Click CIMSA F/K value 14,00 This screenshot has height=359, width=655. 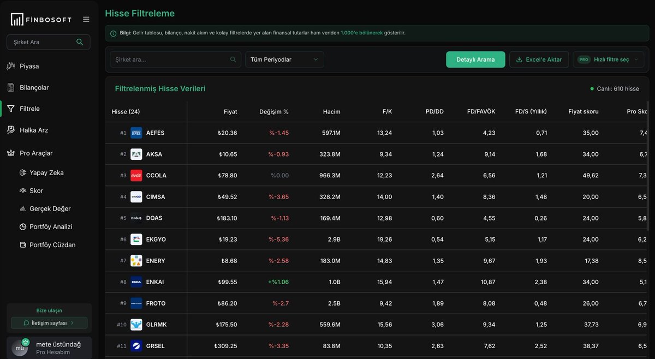(384, 197)
